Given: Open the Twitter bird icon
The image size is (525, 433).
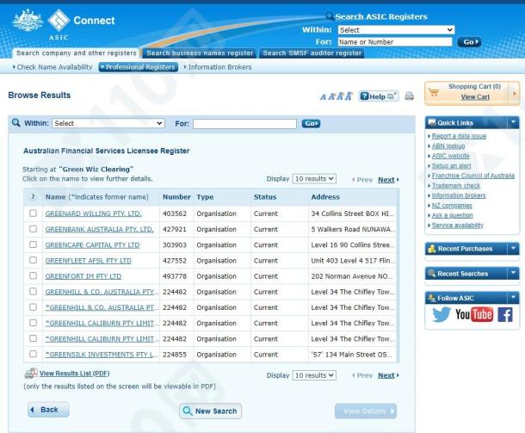Looking at the screenshot, I should 441,315.
